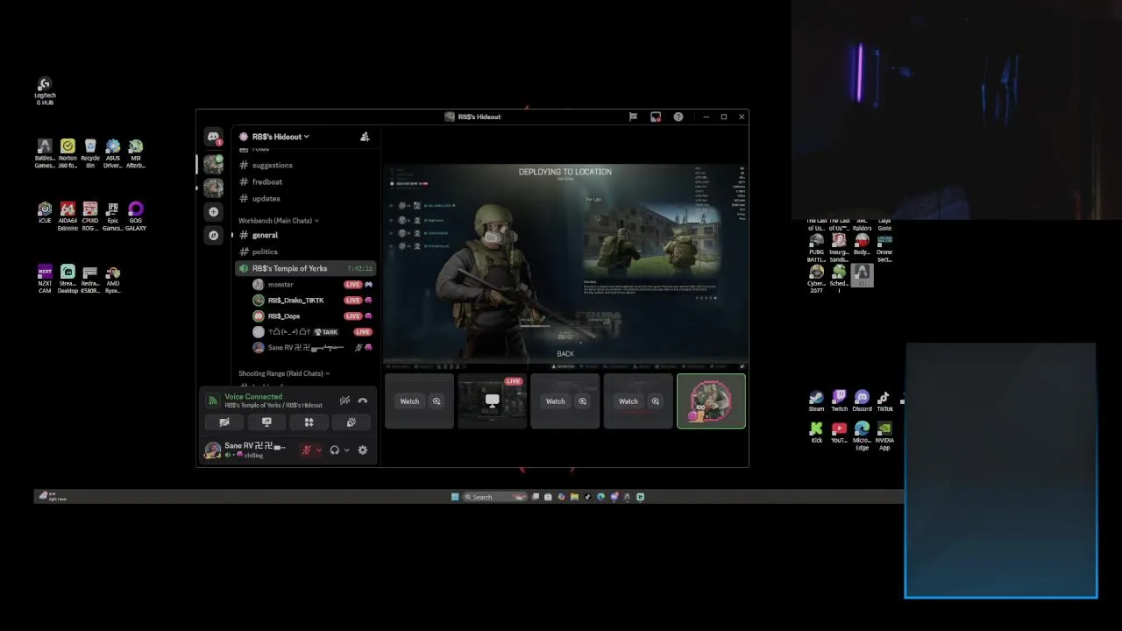Click LIVE badge next to TARK user

click(x=362, y=332)
